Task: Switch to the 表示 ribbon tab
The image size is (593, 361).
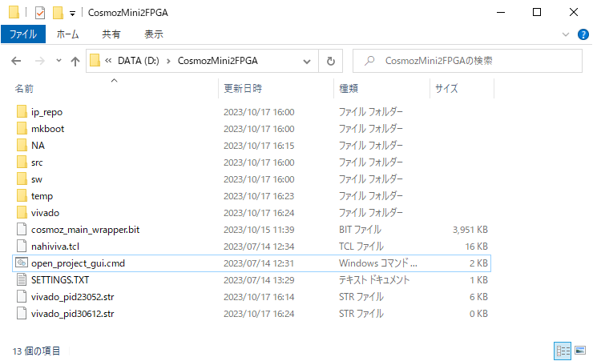Action: click(x=153, y=34)
